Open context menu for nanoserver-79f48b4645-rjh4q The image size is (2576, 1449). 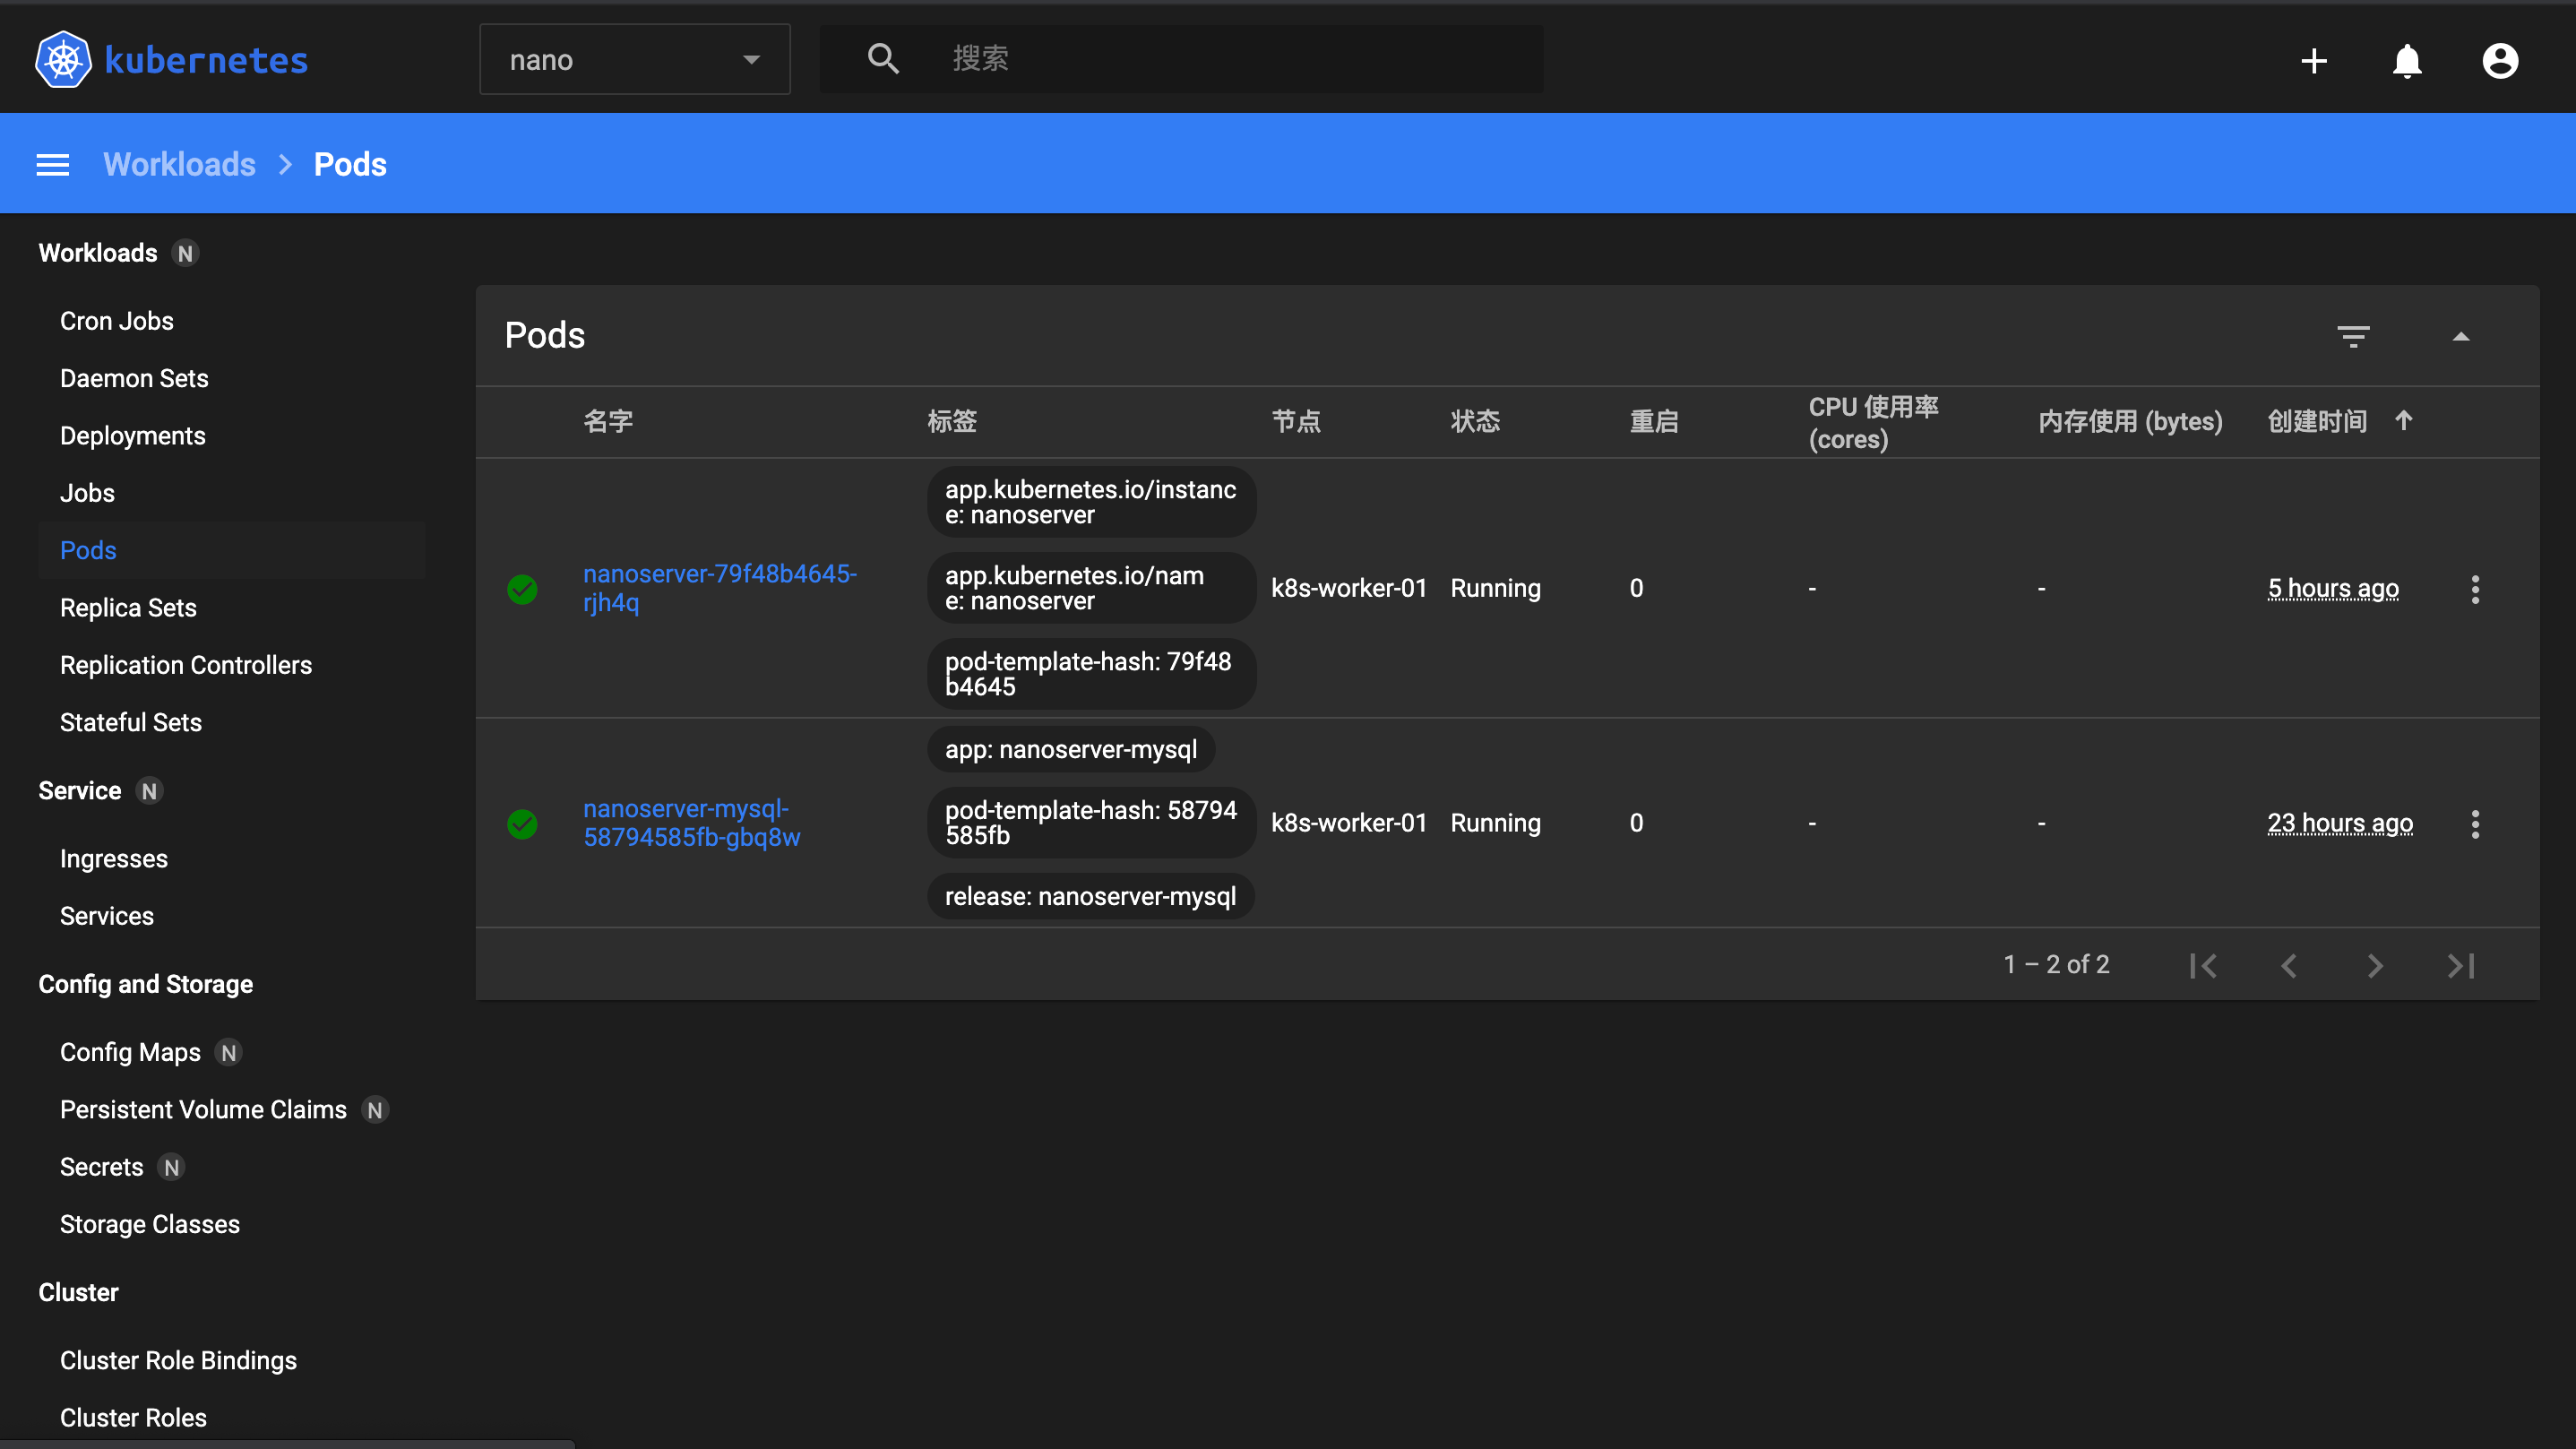pyautogui.click(x=2475, y=589)
